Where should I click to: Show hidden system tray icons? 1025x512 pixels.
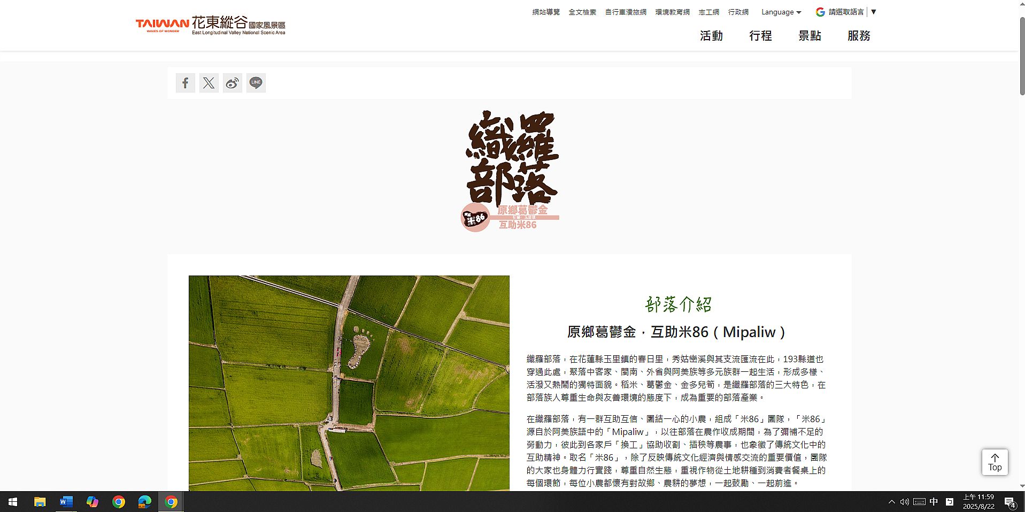pos(891,502)
